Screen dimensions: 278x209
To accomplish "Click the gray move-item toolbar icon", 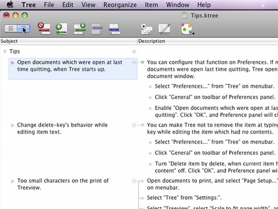I will (97, 29).
